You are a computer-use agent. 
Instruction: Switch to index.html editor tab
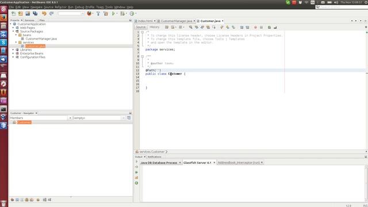[145, 21]
